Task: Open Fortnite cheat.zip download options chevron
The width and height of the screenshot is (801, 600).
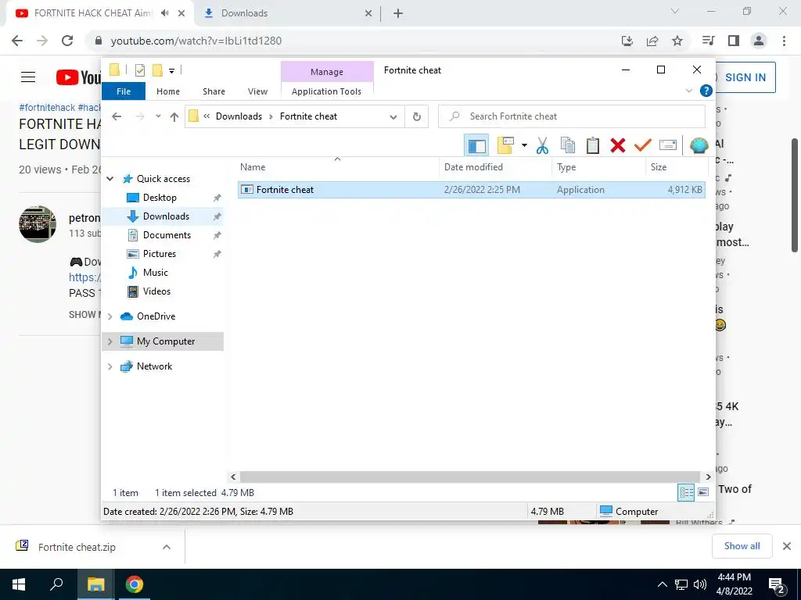Action: coord(167,547)
